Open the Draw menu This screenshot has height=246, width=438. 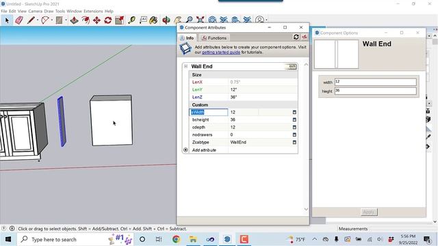pos(49,11)
